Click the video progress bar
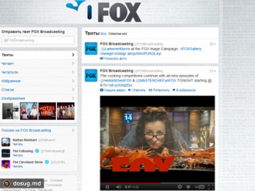The height and width of the screenshot is (191, 255). click(157, 183)
